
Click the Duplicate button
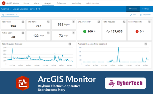pyautogui.click(x=145, y=15)
